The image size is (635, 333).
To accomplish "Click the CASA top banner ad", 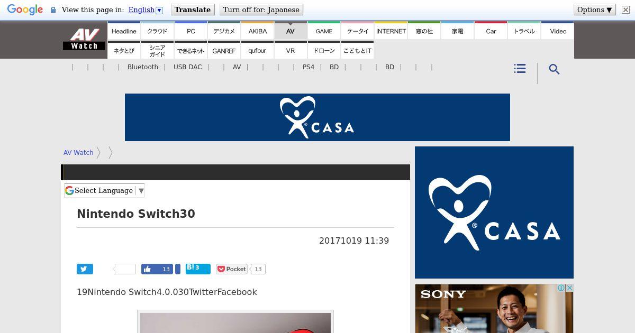I will tap(317, 117).
